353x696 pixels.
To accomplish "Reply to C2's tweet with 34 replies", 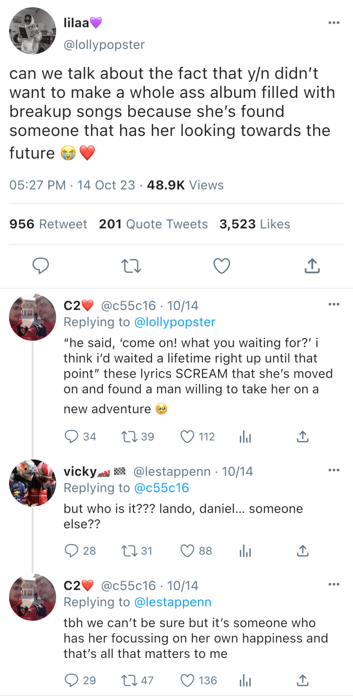I will (x=71, y=436).
